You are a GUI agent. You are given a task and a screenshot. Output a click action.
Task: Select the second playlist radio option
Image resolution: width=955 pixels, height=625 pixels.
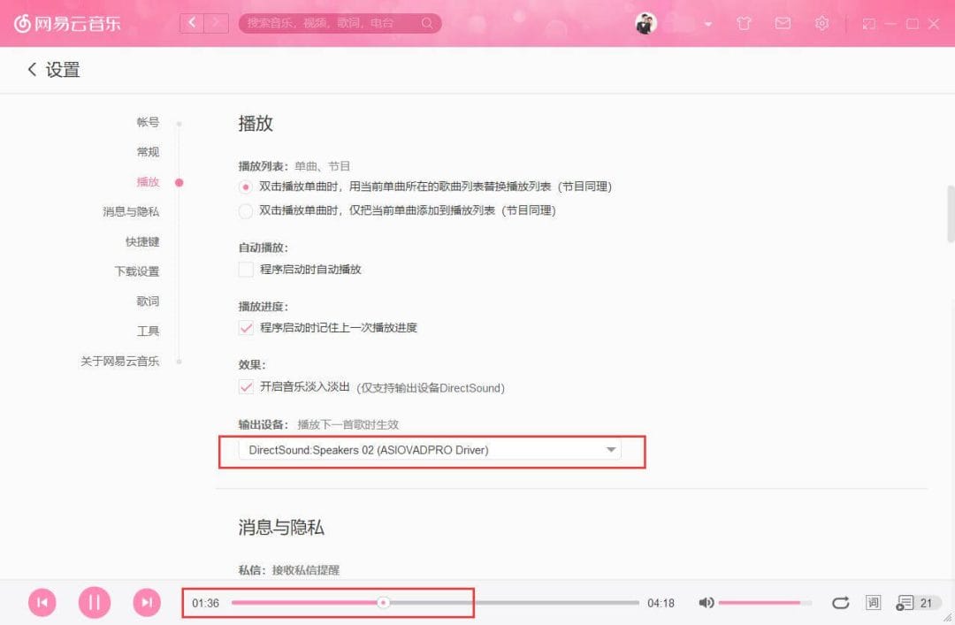[x=245, y=210]
